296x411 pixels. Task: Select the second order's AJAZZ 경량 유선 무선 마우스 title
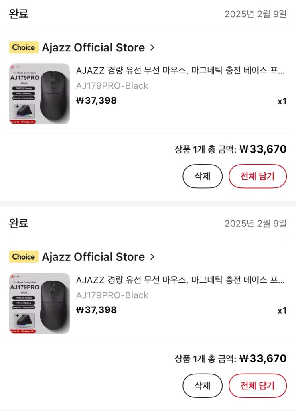tap(180, 280)
